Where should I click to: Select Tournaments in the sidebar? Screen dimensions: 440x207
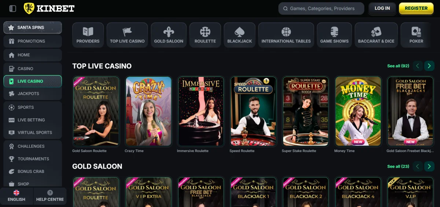33,159
